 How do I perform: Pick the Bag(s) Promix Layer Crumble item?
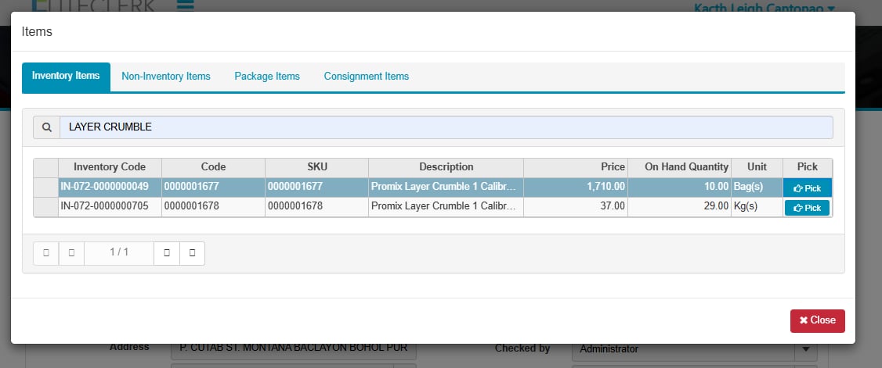[x=807, y=188]
